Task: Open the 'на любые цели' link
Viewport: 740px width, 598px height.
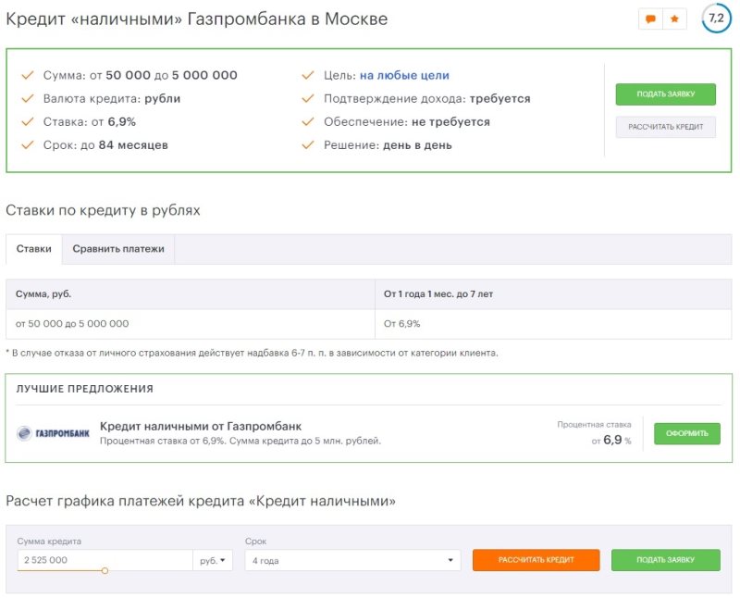Action: (x=404, y=75)
